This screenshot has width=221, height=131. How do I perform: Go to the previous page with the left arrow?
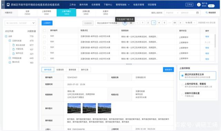coord(137,23)
